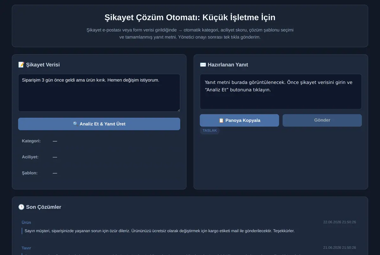Click the Analiz Et & Yanıt Üret button
This screenshot has height=255, width=380.
99,124
